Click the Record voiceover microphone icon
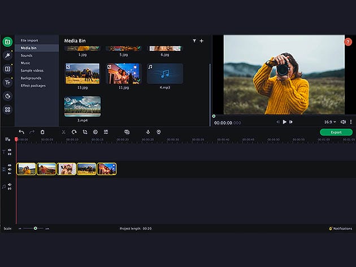 pos(148,132)
